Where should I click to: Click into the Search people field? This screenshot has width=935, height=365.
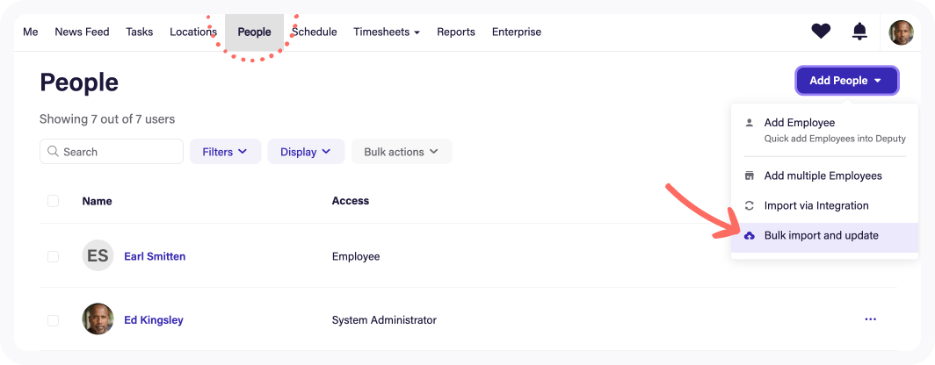click(112, 151)
